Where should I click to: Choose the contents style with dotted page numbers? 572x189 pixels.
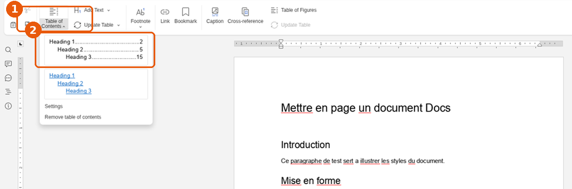[96, 49]
